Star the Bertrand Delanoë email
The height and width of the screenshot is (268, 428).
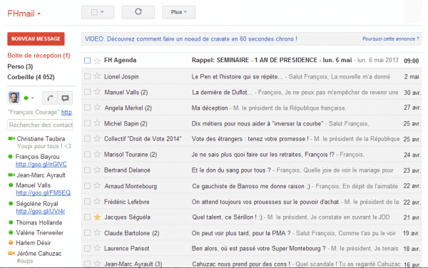97,170
